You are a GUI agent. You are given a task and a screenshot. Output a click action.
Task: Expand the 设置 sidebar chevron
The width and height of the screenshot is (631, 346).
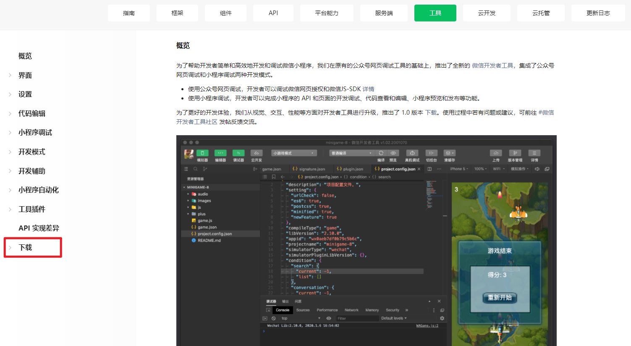pyautogui.click(x=10, y=94)
